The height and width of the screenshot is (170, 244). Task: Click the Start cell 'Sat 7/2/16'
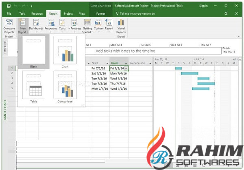[x=100, y=73]
